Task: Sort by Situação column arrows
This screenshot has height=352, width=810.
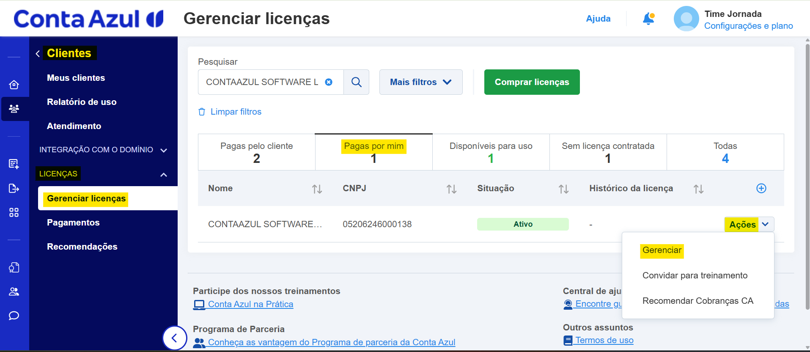Action: coord(563,189)
